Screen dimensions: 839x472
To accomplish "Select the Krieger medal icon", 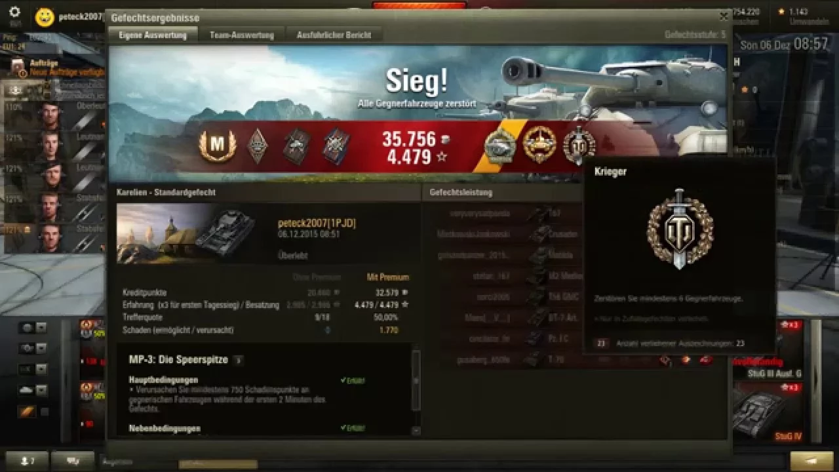I will point(579,146).
